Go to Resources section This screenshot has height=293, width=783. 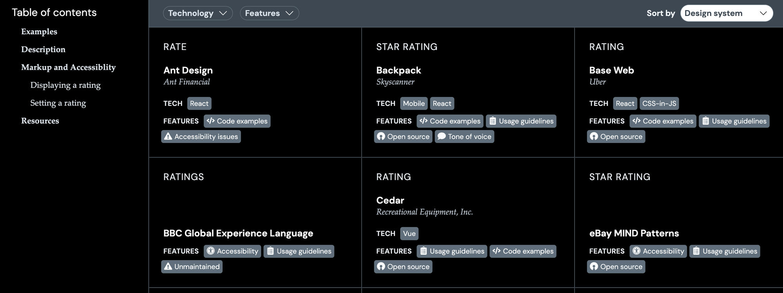point(40,121)
